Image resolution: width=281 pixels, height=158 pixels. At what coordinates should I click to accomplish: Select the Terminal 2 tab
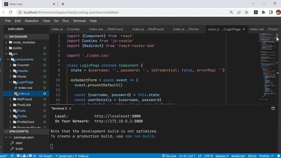point(59,108)
